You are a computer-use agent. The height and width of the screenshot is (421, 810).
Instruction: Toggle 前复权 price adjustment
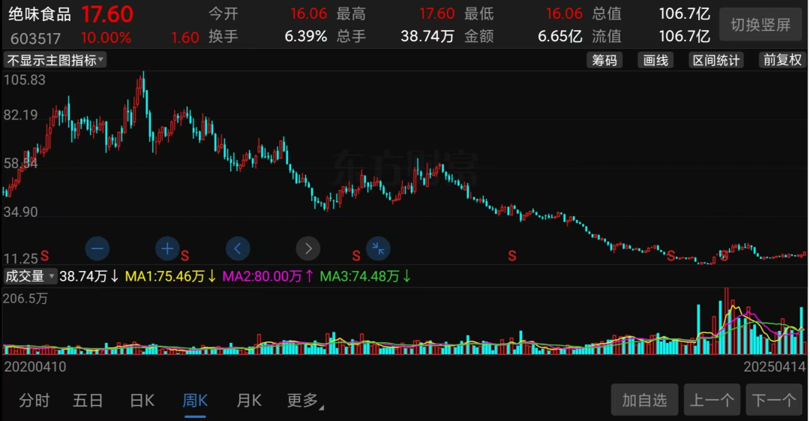point(782,60)
